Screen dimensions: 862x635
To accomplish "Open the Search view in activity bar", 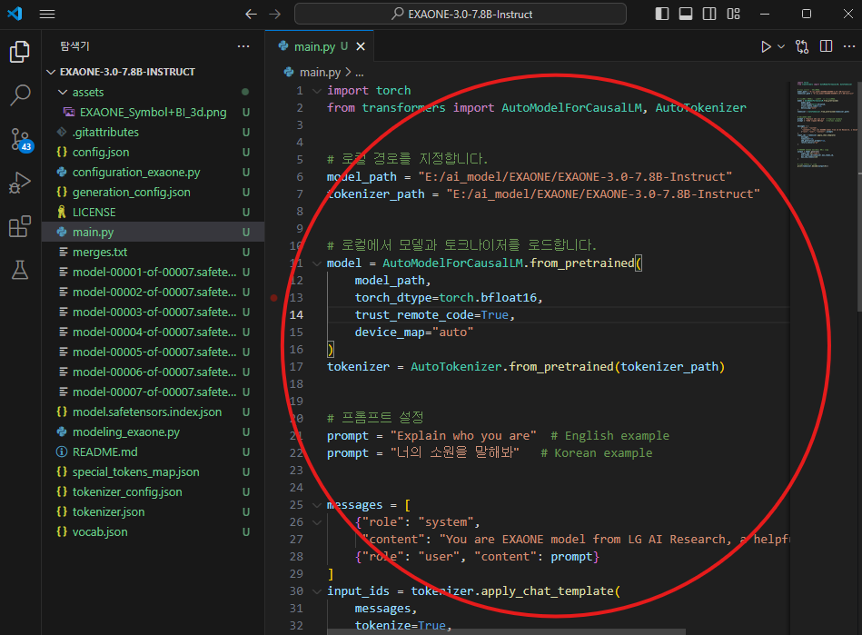I will coord(20,95).
